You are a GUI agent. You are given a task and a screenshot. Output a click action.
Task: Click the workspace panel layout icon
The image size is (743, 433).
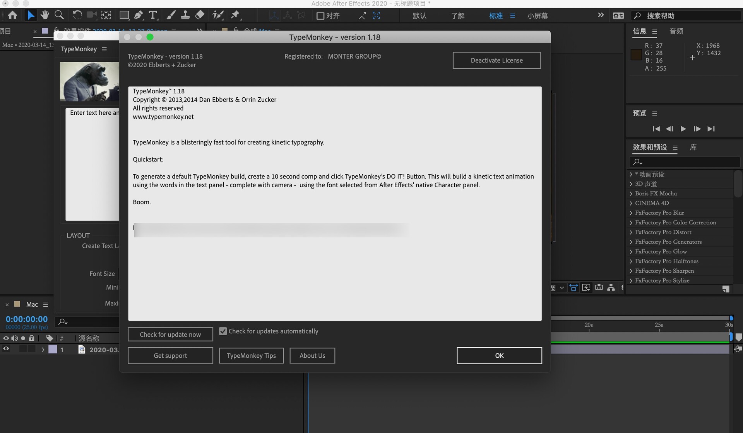pyautogui.click(x=618, y=15)
